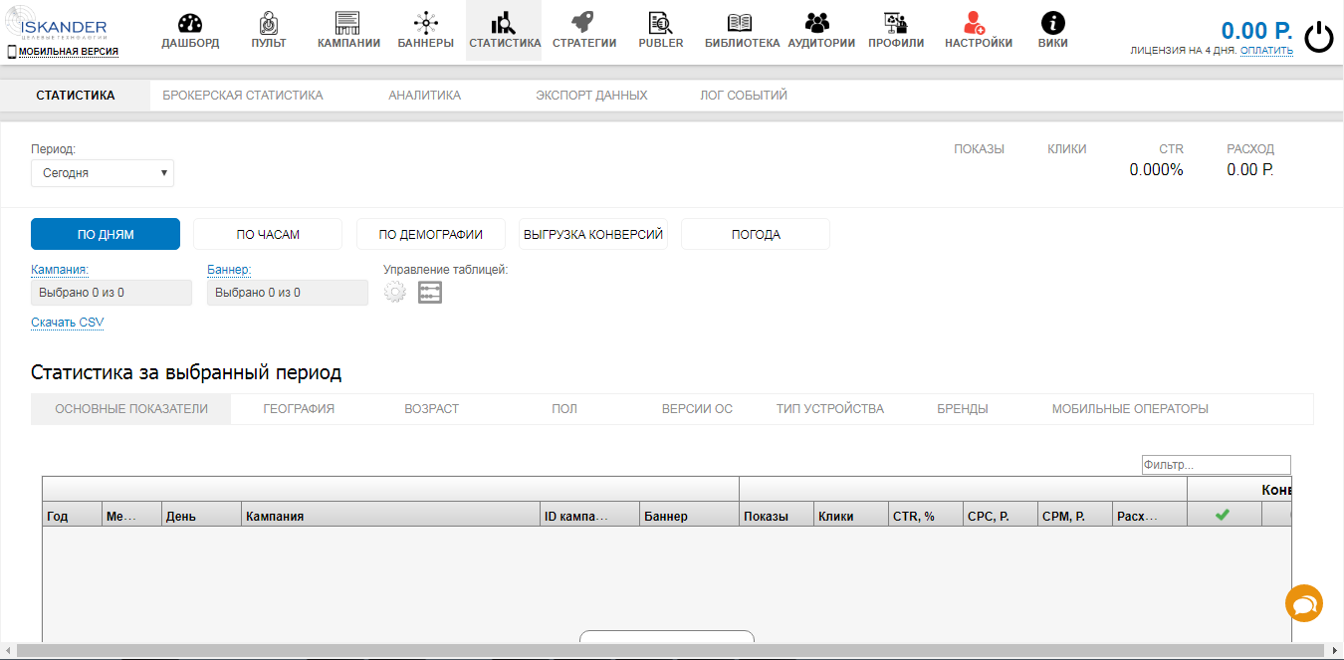Select the По часам button

268,234
